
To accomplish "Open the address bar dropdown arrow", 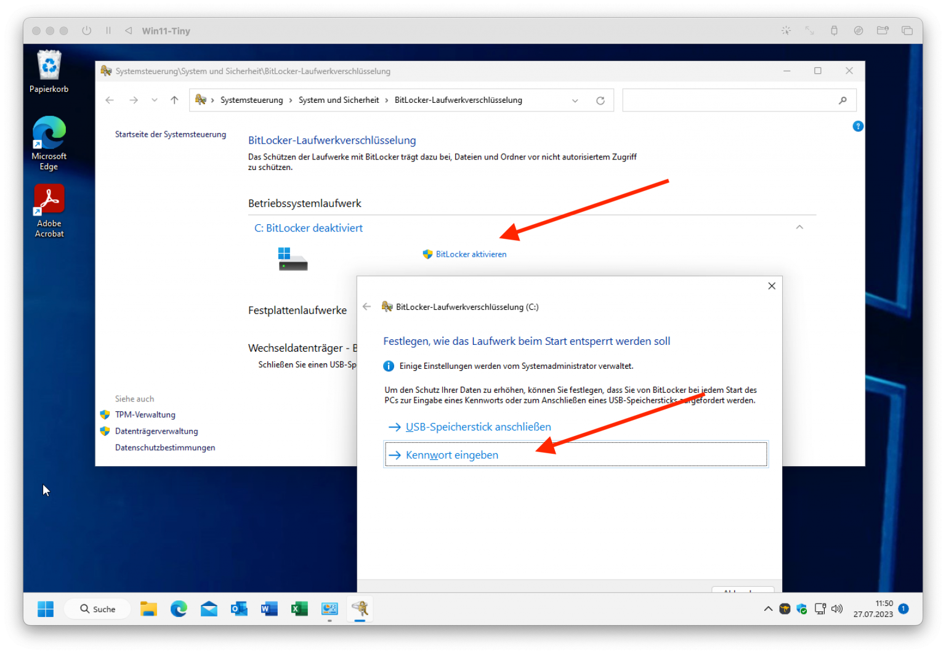I will tap(575, 100).
